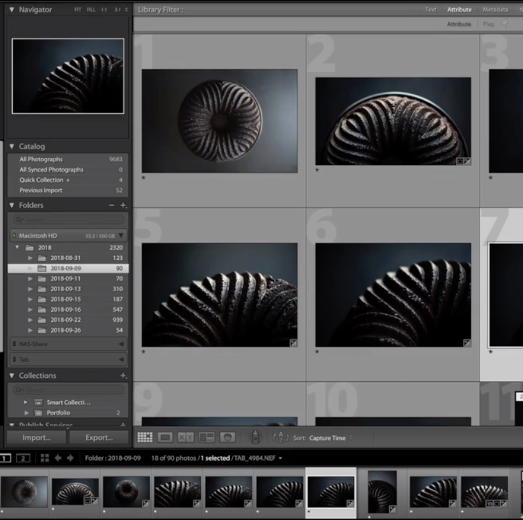
Task: Toggle second window display button 2
Action: point(23,458)
